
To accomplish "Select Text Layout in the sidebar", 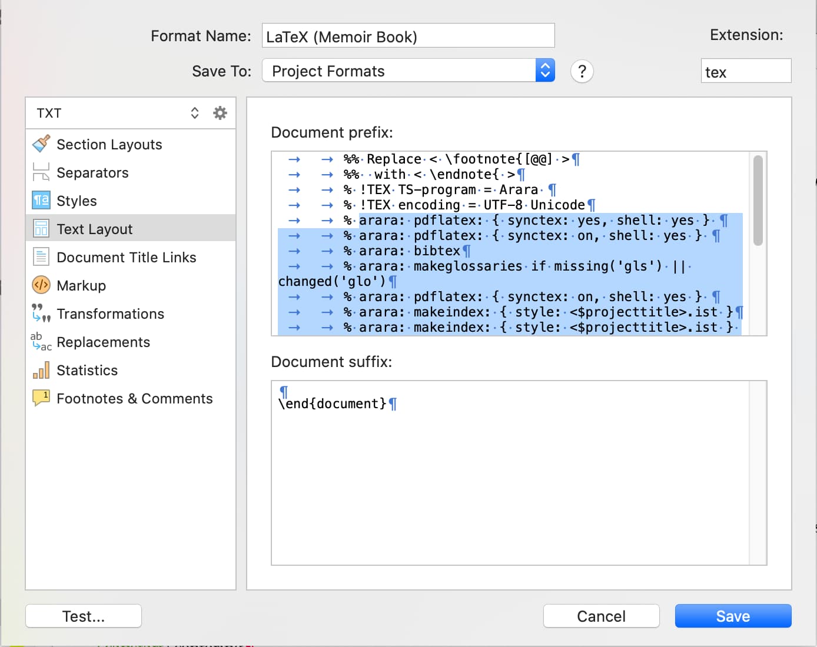I will click(95, 229).
